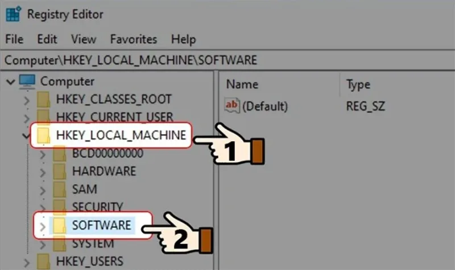Collapse the Computer root node
The height and width of the screenshot is (270, 455).
click(x=10, y=82)
